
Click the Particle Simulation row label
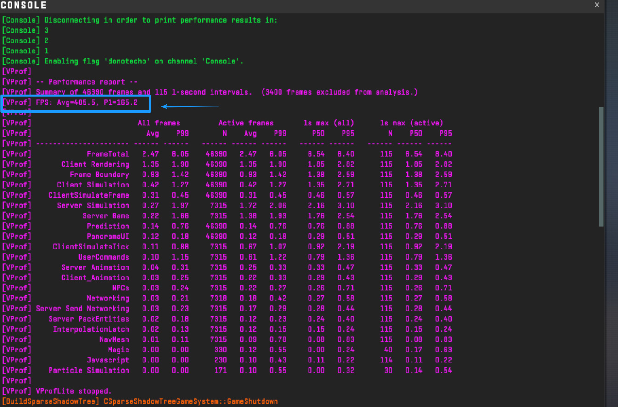[x=89, y=370]
